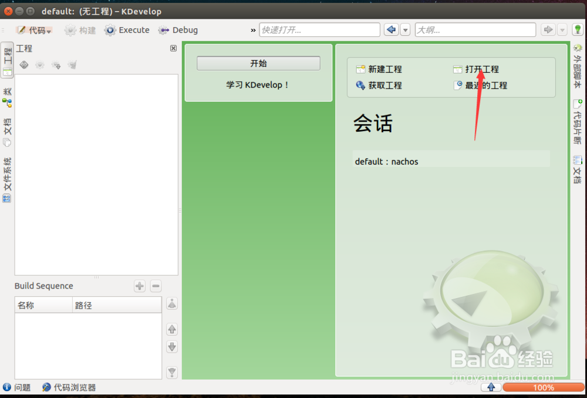The height and width of the screenshot is (398, 587).
Task: Click move-to-top arrow in Build Sequence
Action: pos(172,303)
